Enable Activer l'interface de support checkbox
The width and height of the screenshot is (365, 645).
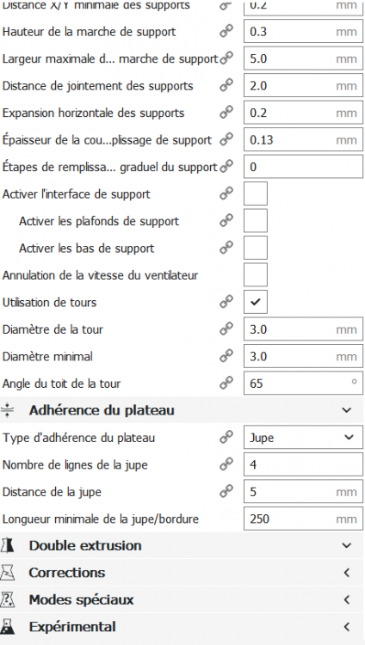coord(256,193)
